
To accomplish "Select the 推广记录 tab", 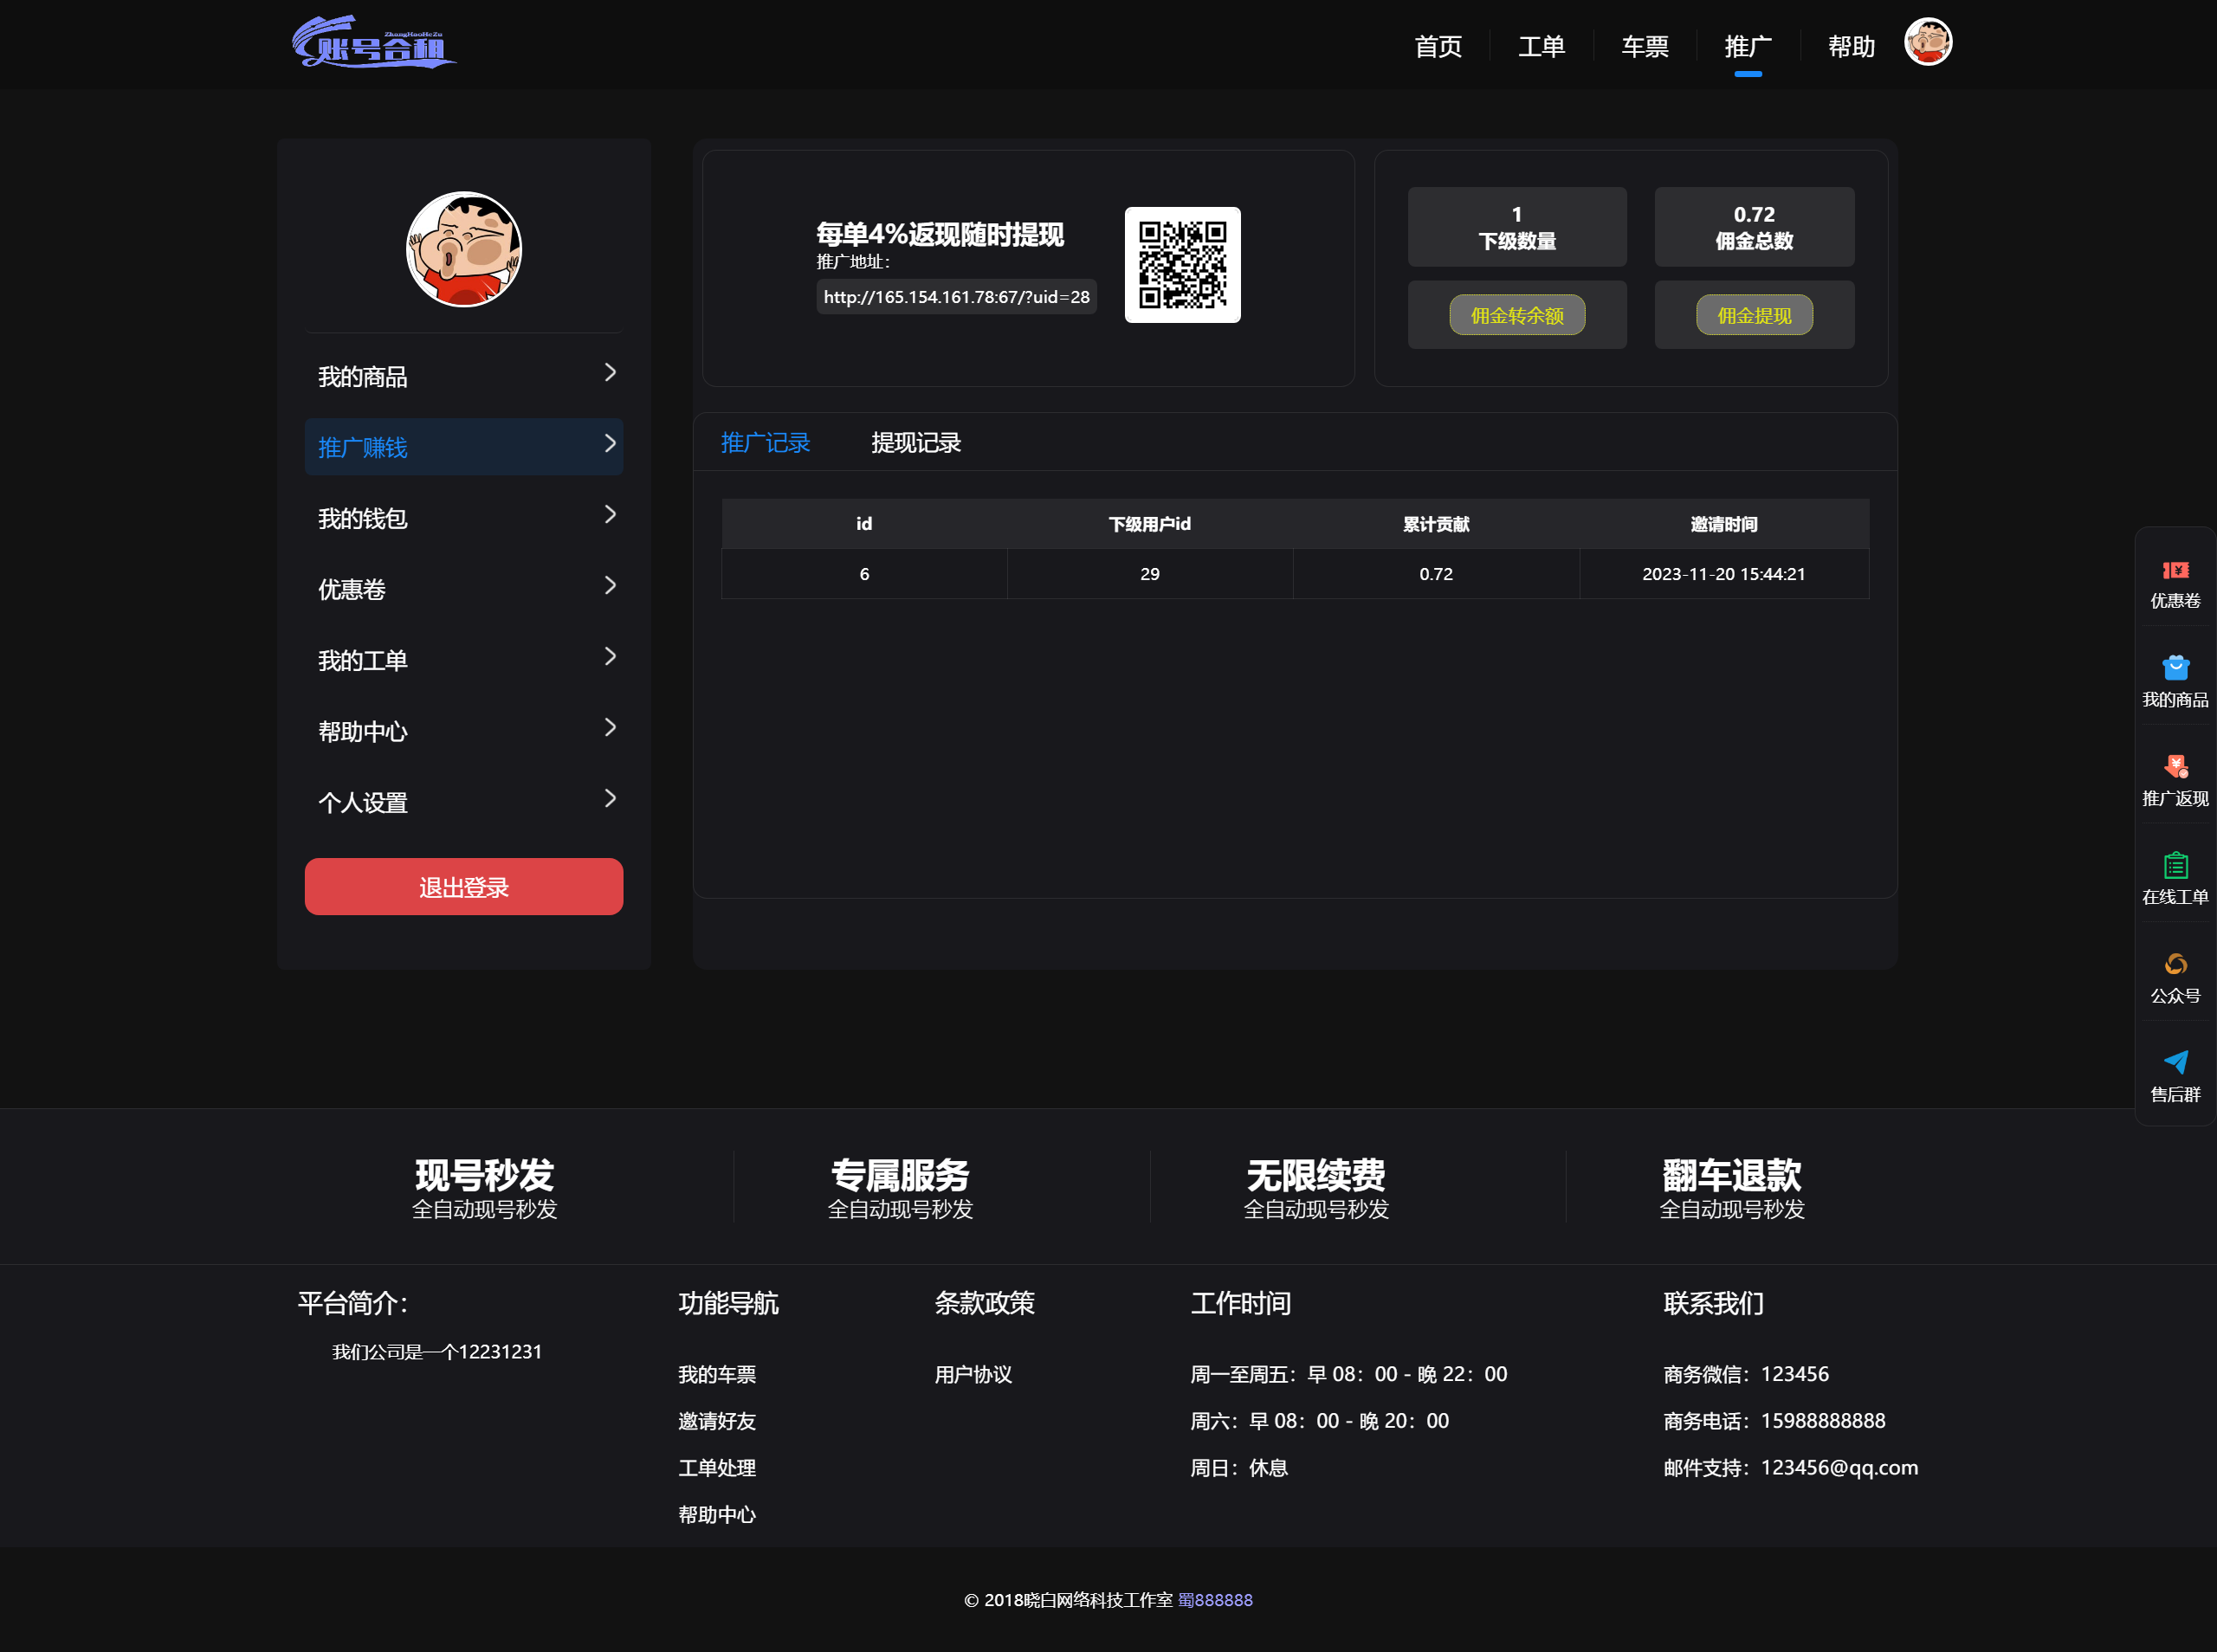I will 765,442.
